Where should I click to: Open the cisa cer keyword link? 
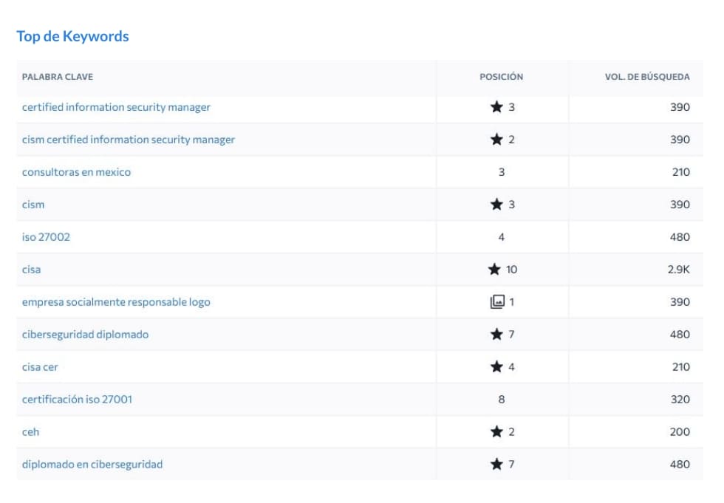click(40, 367)
